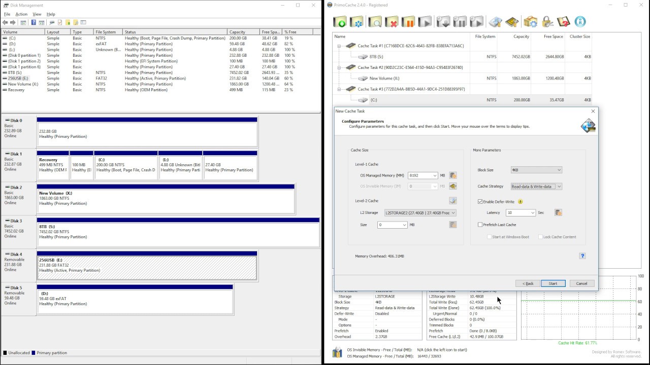
Task: Click the flush deferred-write down-arrow icon in PrimoCache
Action: point(443,22)
